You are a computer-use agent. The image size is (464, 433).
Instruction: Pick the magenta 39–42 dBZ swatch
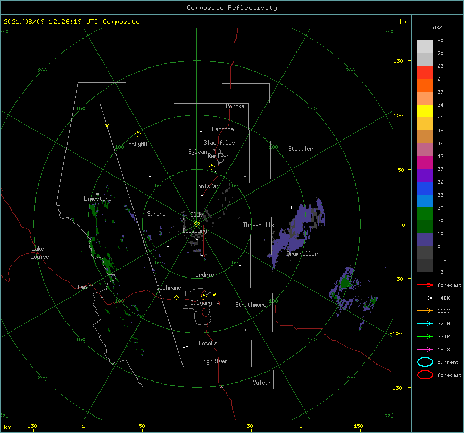coord(425,163)
